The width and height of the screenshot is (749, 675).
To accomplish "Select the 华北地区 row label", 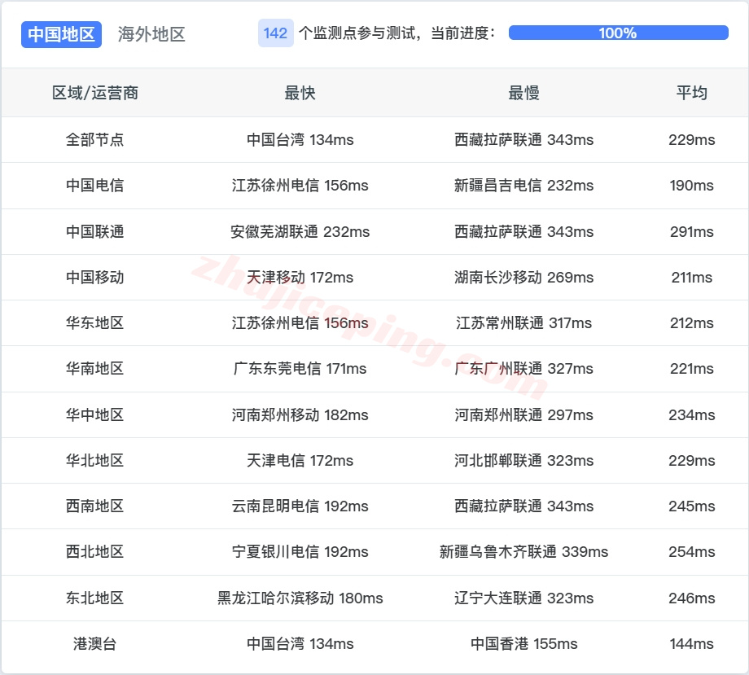I will (95, 461).
